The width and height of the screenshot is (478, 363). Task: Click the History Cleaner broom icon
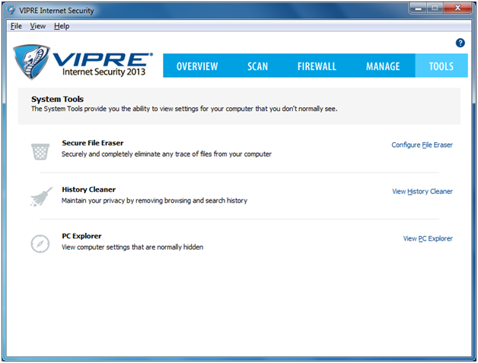pyautogui.click(x=41, y=197)
